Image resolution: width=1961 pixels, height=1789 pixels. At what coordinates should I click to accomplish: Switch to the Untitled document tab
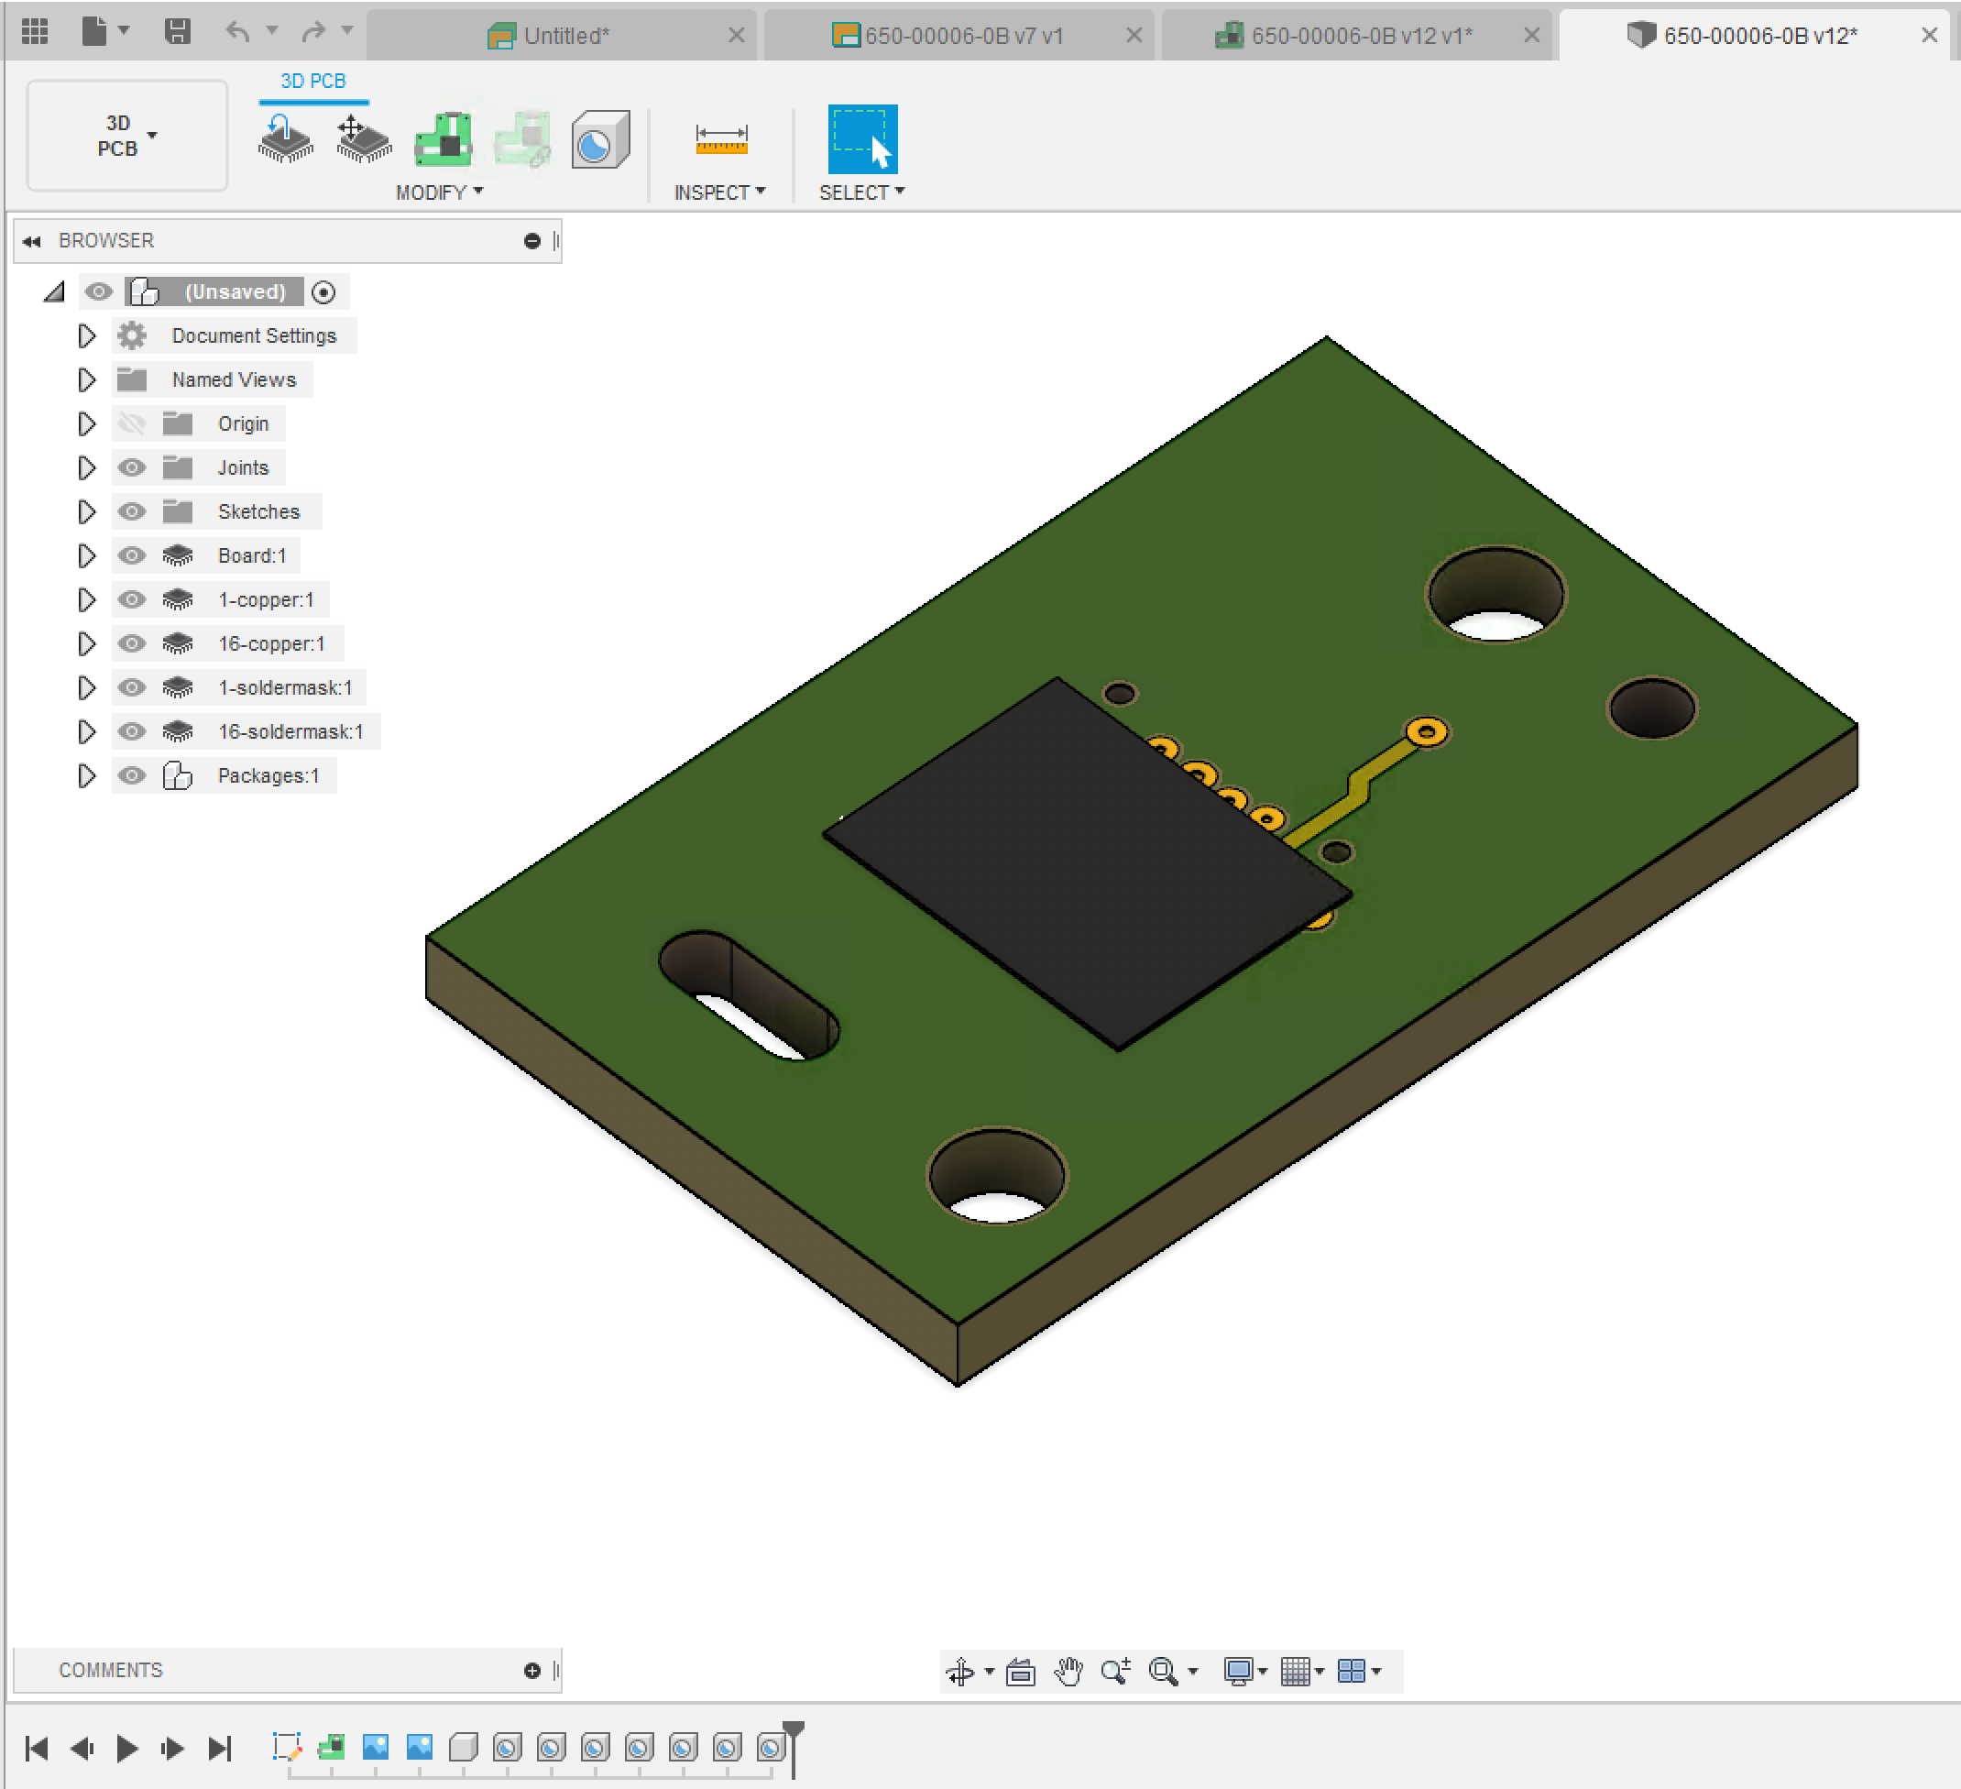click(x=563, y=35)
